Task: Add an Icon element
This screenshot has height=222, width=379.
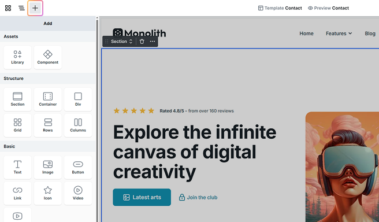Action: pos(48,193)
